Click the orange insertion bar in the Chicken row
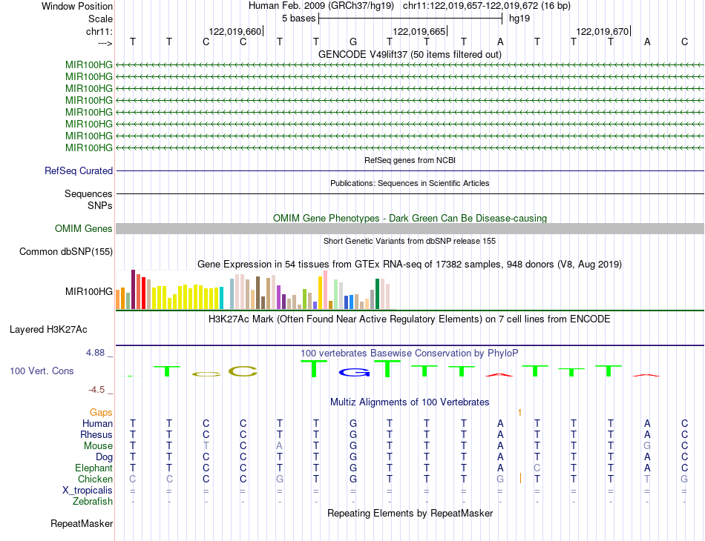Viewport: 705px width, 541px height. coord(520,478)
